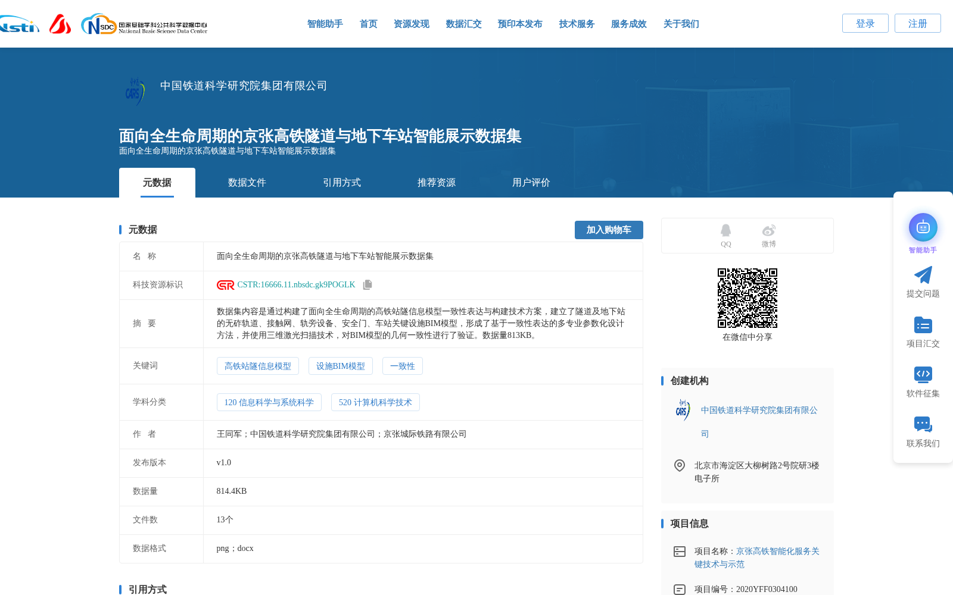Open the 数据汇交 menu
The height and width of the screenshot is (595, 953).
pyautogui.click(x=463, y=24)
